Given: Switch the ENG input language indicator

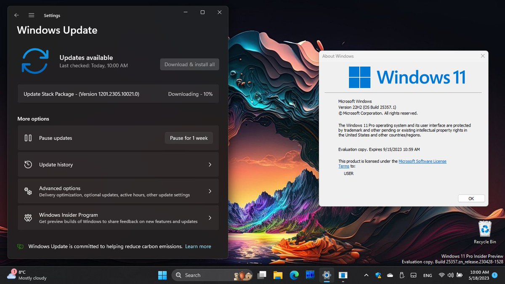Looking at the screenshot, I should coord(428,275).
